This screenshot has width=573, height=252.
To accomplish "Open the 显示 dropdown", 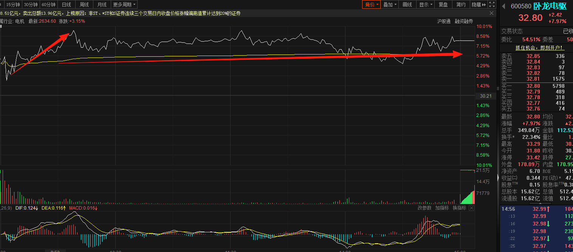I will point(426,5).
